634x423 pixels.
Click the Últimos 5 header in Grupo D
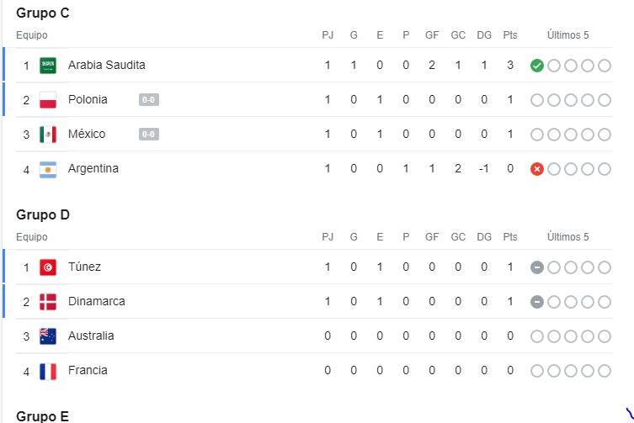pyautogui.click(x=567, y=237)
